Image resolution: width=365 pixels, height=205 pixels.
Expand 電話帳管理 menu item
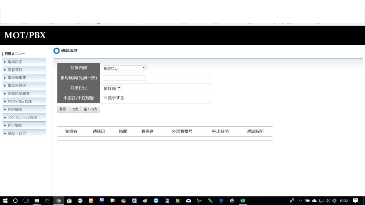tap(24, 85)
